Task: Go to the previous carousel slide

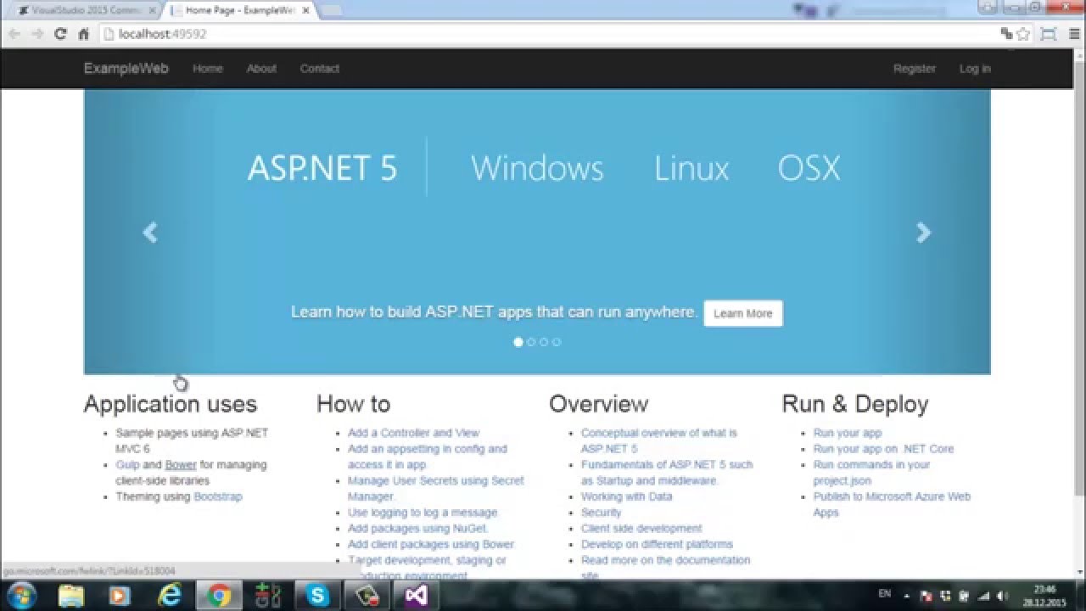Action: tap(150, 233)
